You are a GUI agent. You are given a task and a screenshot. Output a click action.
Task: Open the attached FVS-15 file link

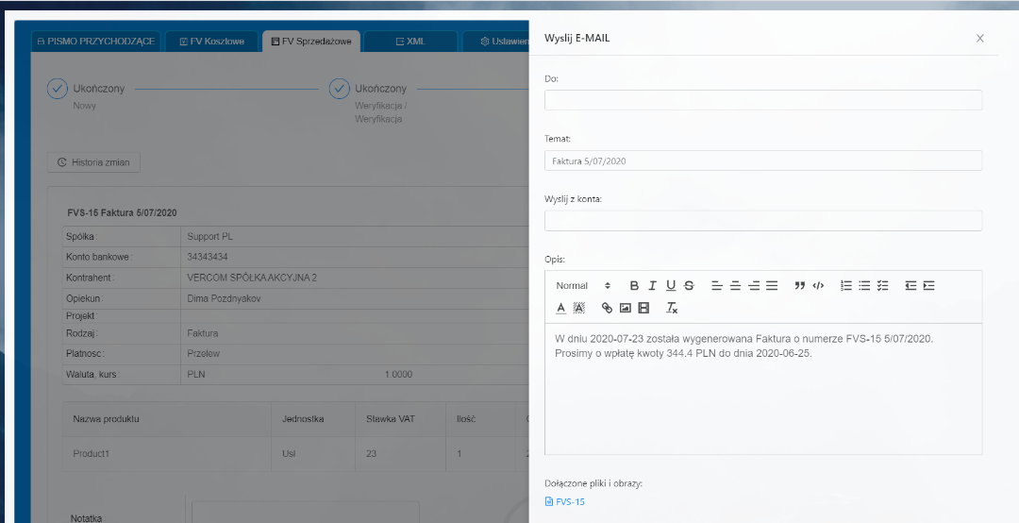click(x=570, y=501)
